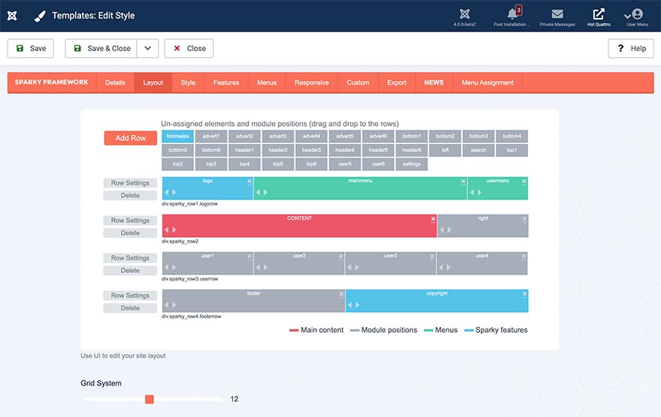Shrink logo block with left arrow
This screenshot has height=417, width=661.
[167, 192]
